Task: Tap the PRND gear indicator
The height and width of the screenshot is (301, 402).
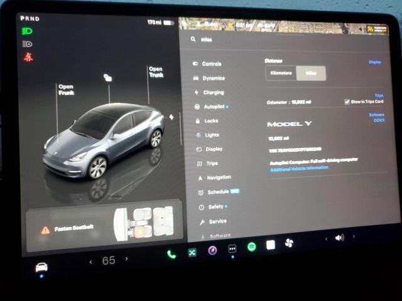Action: point(30,18)
